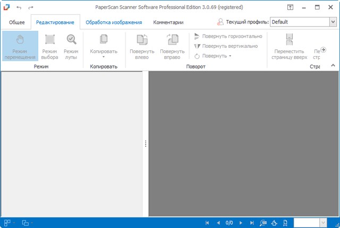Go to the last page in status bar

[x=251, y=223]
